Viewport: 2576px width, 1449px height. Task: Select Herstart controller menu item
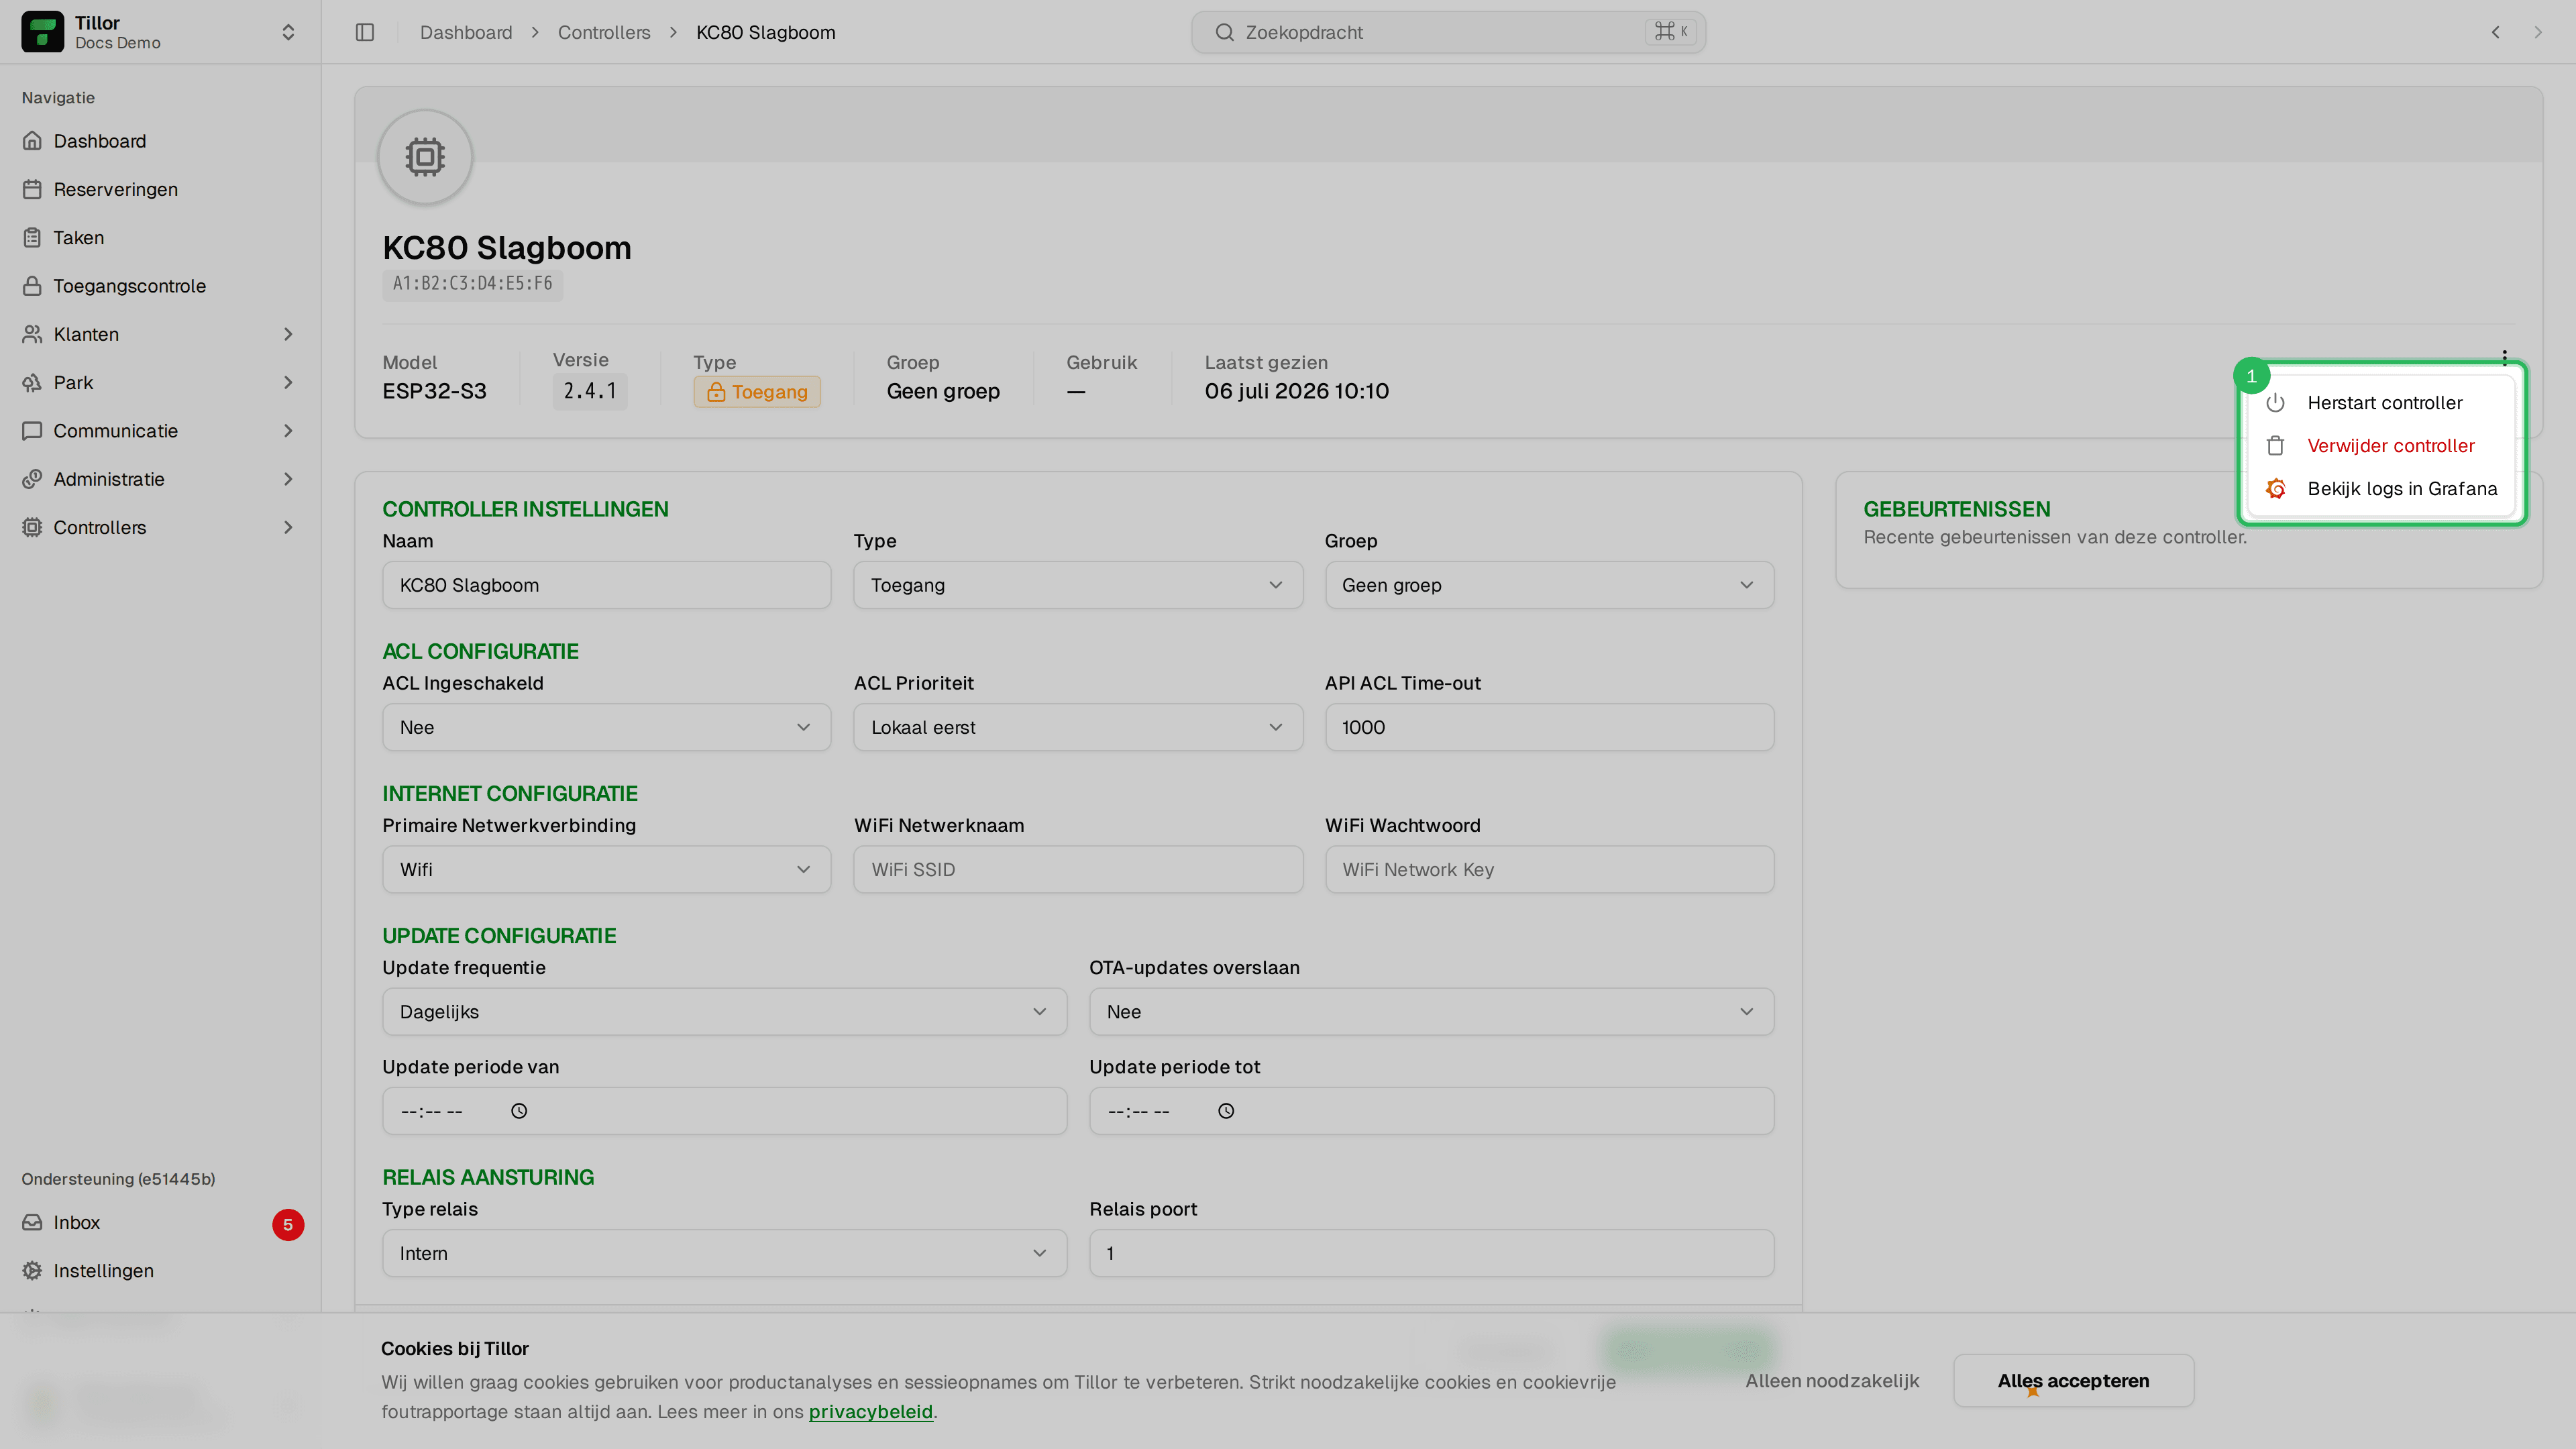2382,403
